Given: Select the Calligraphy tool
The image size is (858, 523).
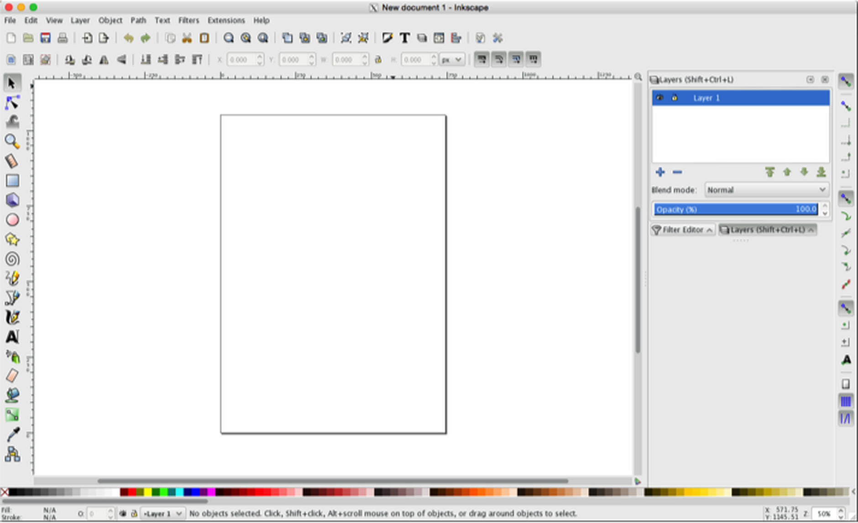Looking at the screenshot, I should 12,317.
